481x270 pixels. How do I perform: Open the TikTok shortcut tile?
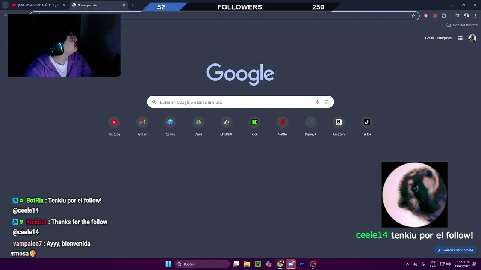pyautogui.click(x=367, y=126)
